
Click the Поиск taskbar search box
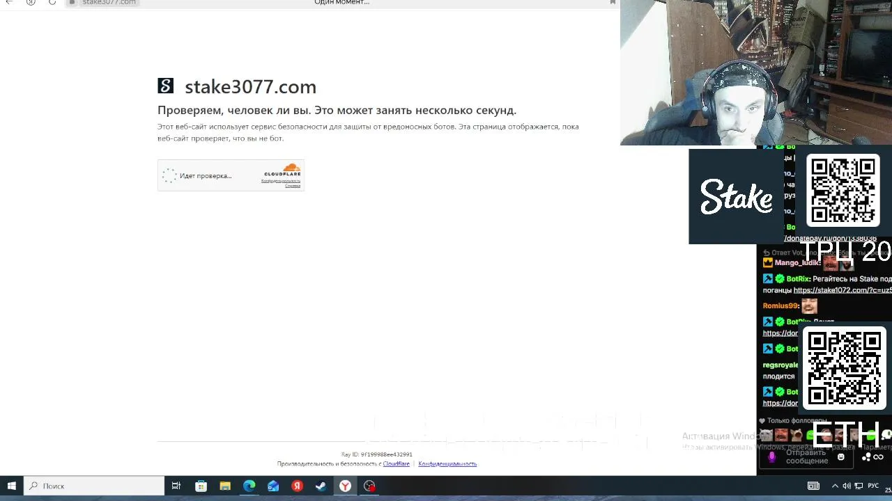tap(94, 486)
